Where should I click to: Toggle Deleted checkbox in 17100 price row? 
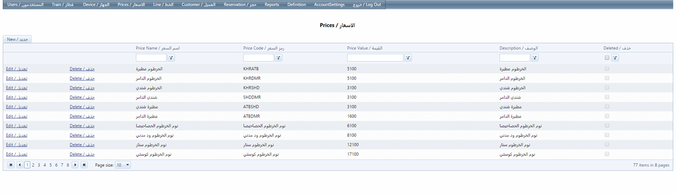(607, 154)
